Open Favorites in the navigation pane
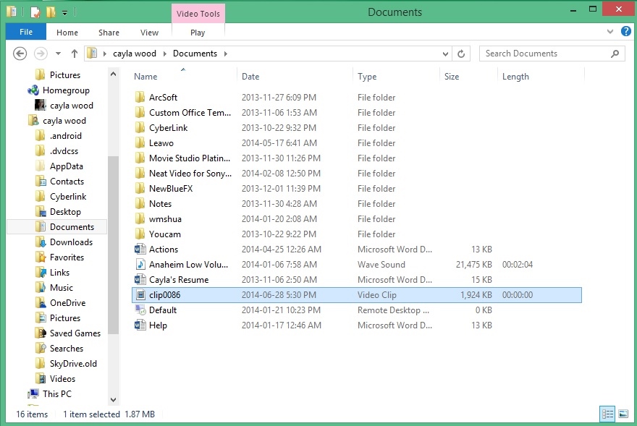Image resolution: width=637 pixels, height=426 pixels. (x=67, y=257)
